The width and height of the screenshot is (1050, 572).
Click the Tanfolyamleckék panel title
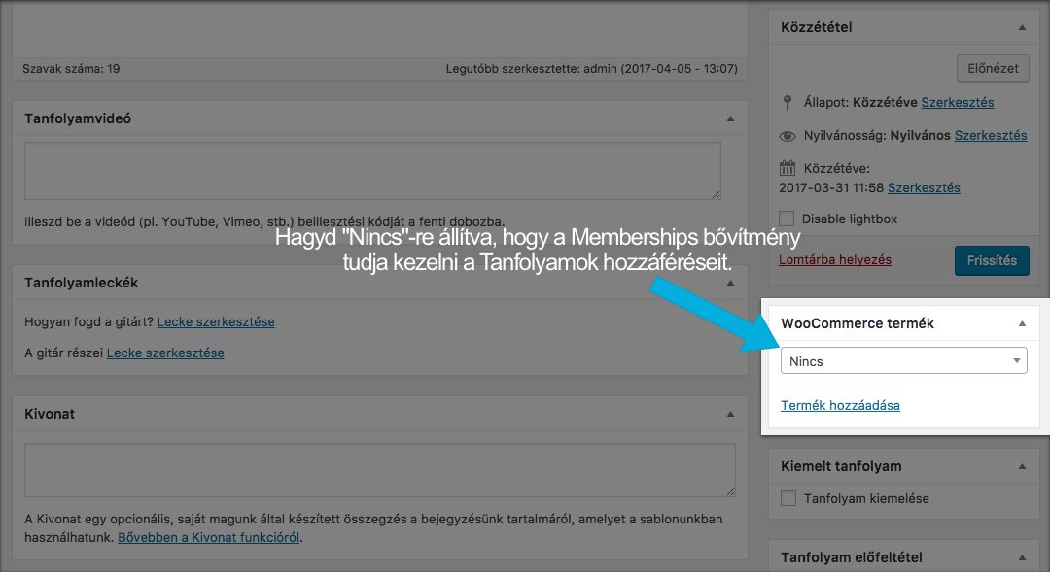pos(81,283)
